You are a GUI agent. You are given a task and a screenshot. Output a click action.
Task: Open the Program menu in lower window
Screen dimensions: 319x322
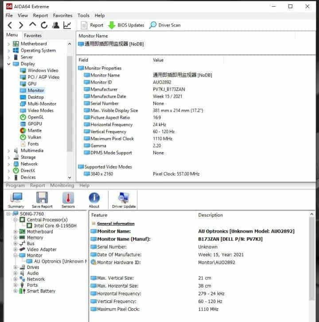(x=15, y=185)
